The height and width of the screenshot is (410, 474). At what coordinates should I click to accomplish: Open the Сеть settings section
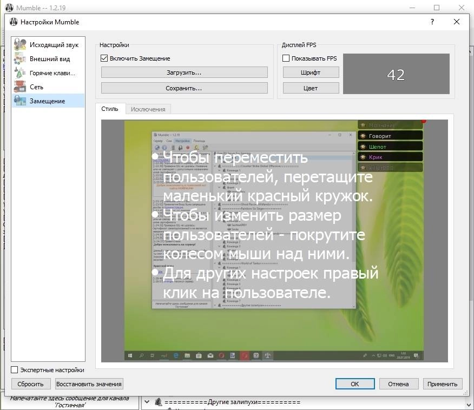(x=48, y=87)
